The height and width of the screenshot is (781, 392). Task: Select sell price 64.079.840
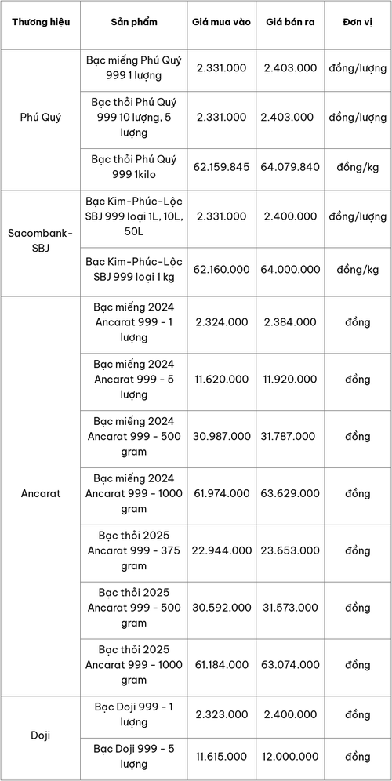(x=290, y=167)
